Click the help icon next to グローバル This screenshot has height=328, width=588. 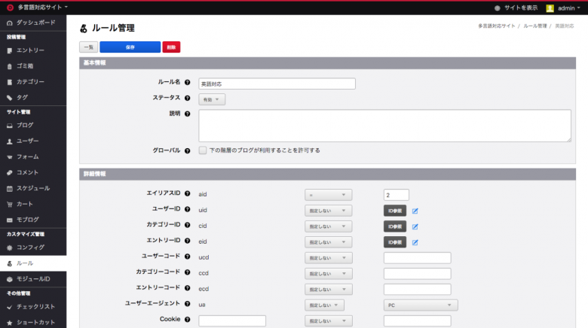187,150
